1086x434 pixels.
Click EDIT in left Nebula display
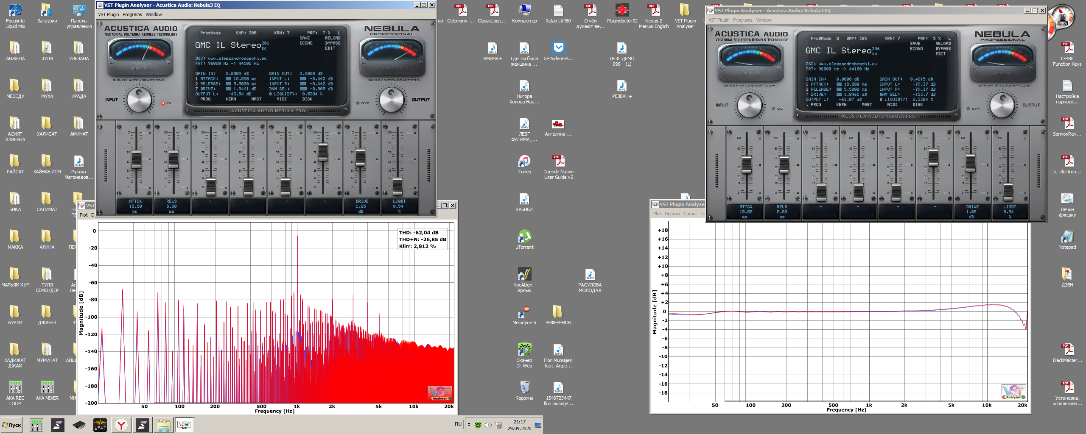click(x=330, y=48)
